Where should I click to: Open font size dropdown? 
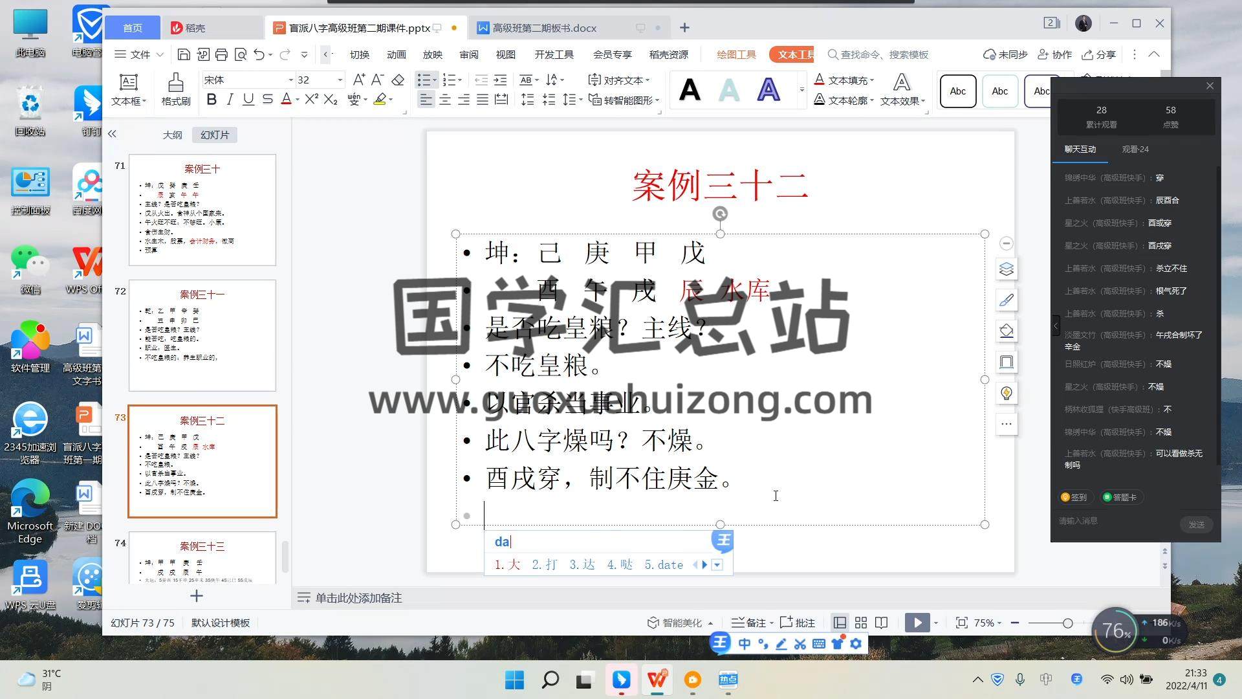pyautogui.click(x=340, y=80)
